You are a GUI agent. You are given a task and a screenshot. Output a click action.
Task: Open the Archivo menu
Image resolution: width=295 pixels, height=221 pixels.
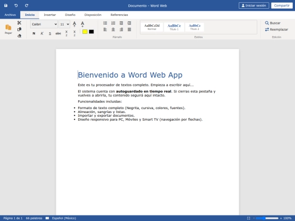tap(10, 15)
